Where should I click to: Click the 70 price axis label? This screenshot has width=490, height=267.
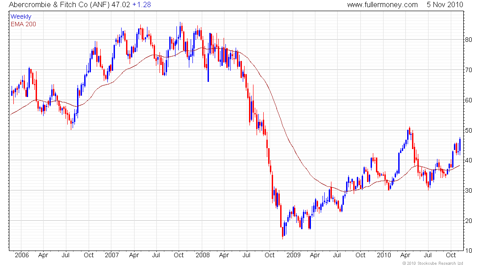click(x=469, y=70)
